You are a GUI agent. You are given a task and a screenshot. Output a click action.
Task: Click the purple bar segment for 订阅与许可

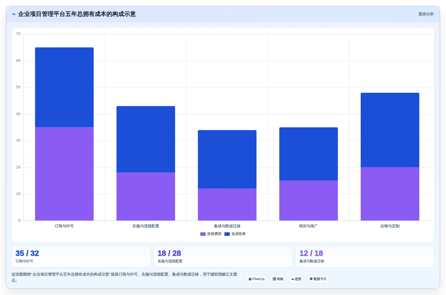[64, 174]
